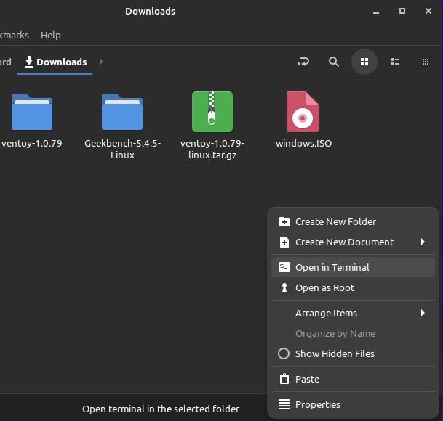Click the clipboard Paste icon

284,379
